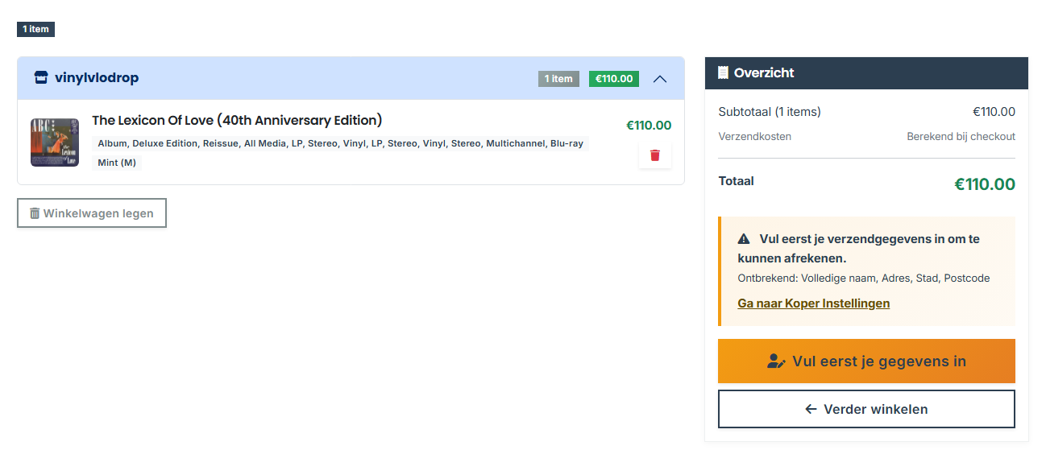
Task: Click the trash icon in Winkelwagen legen
Action: pos(35,213)
